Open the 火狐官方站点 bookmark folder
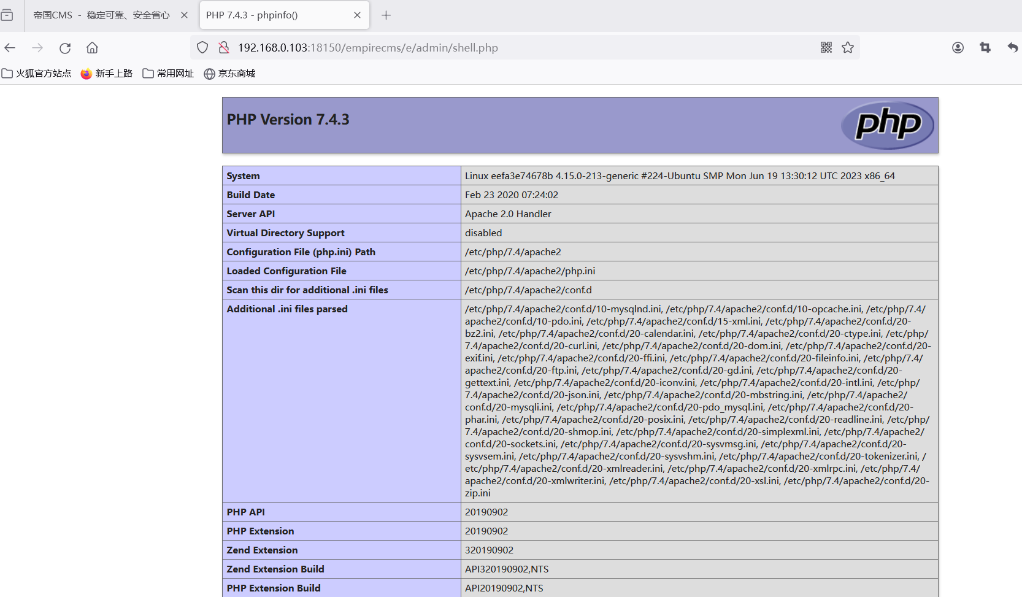The image size is (1022, 597). click(x=37, y=74)
